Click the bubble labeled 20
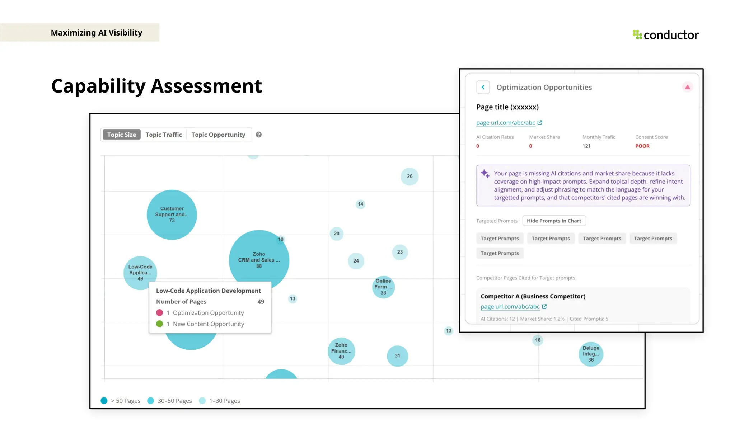This screenshot has height=424, width=735. click(x=336, y=234)
